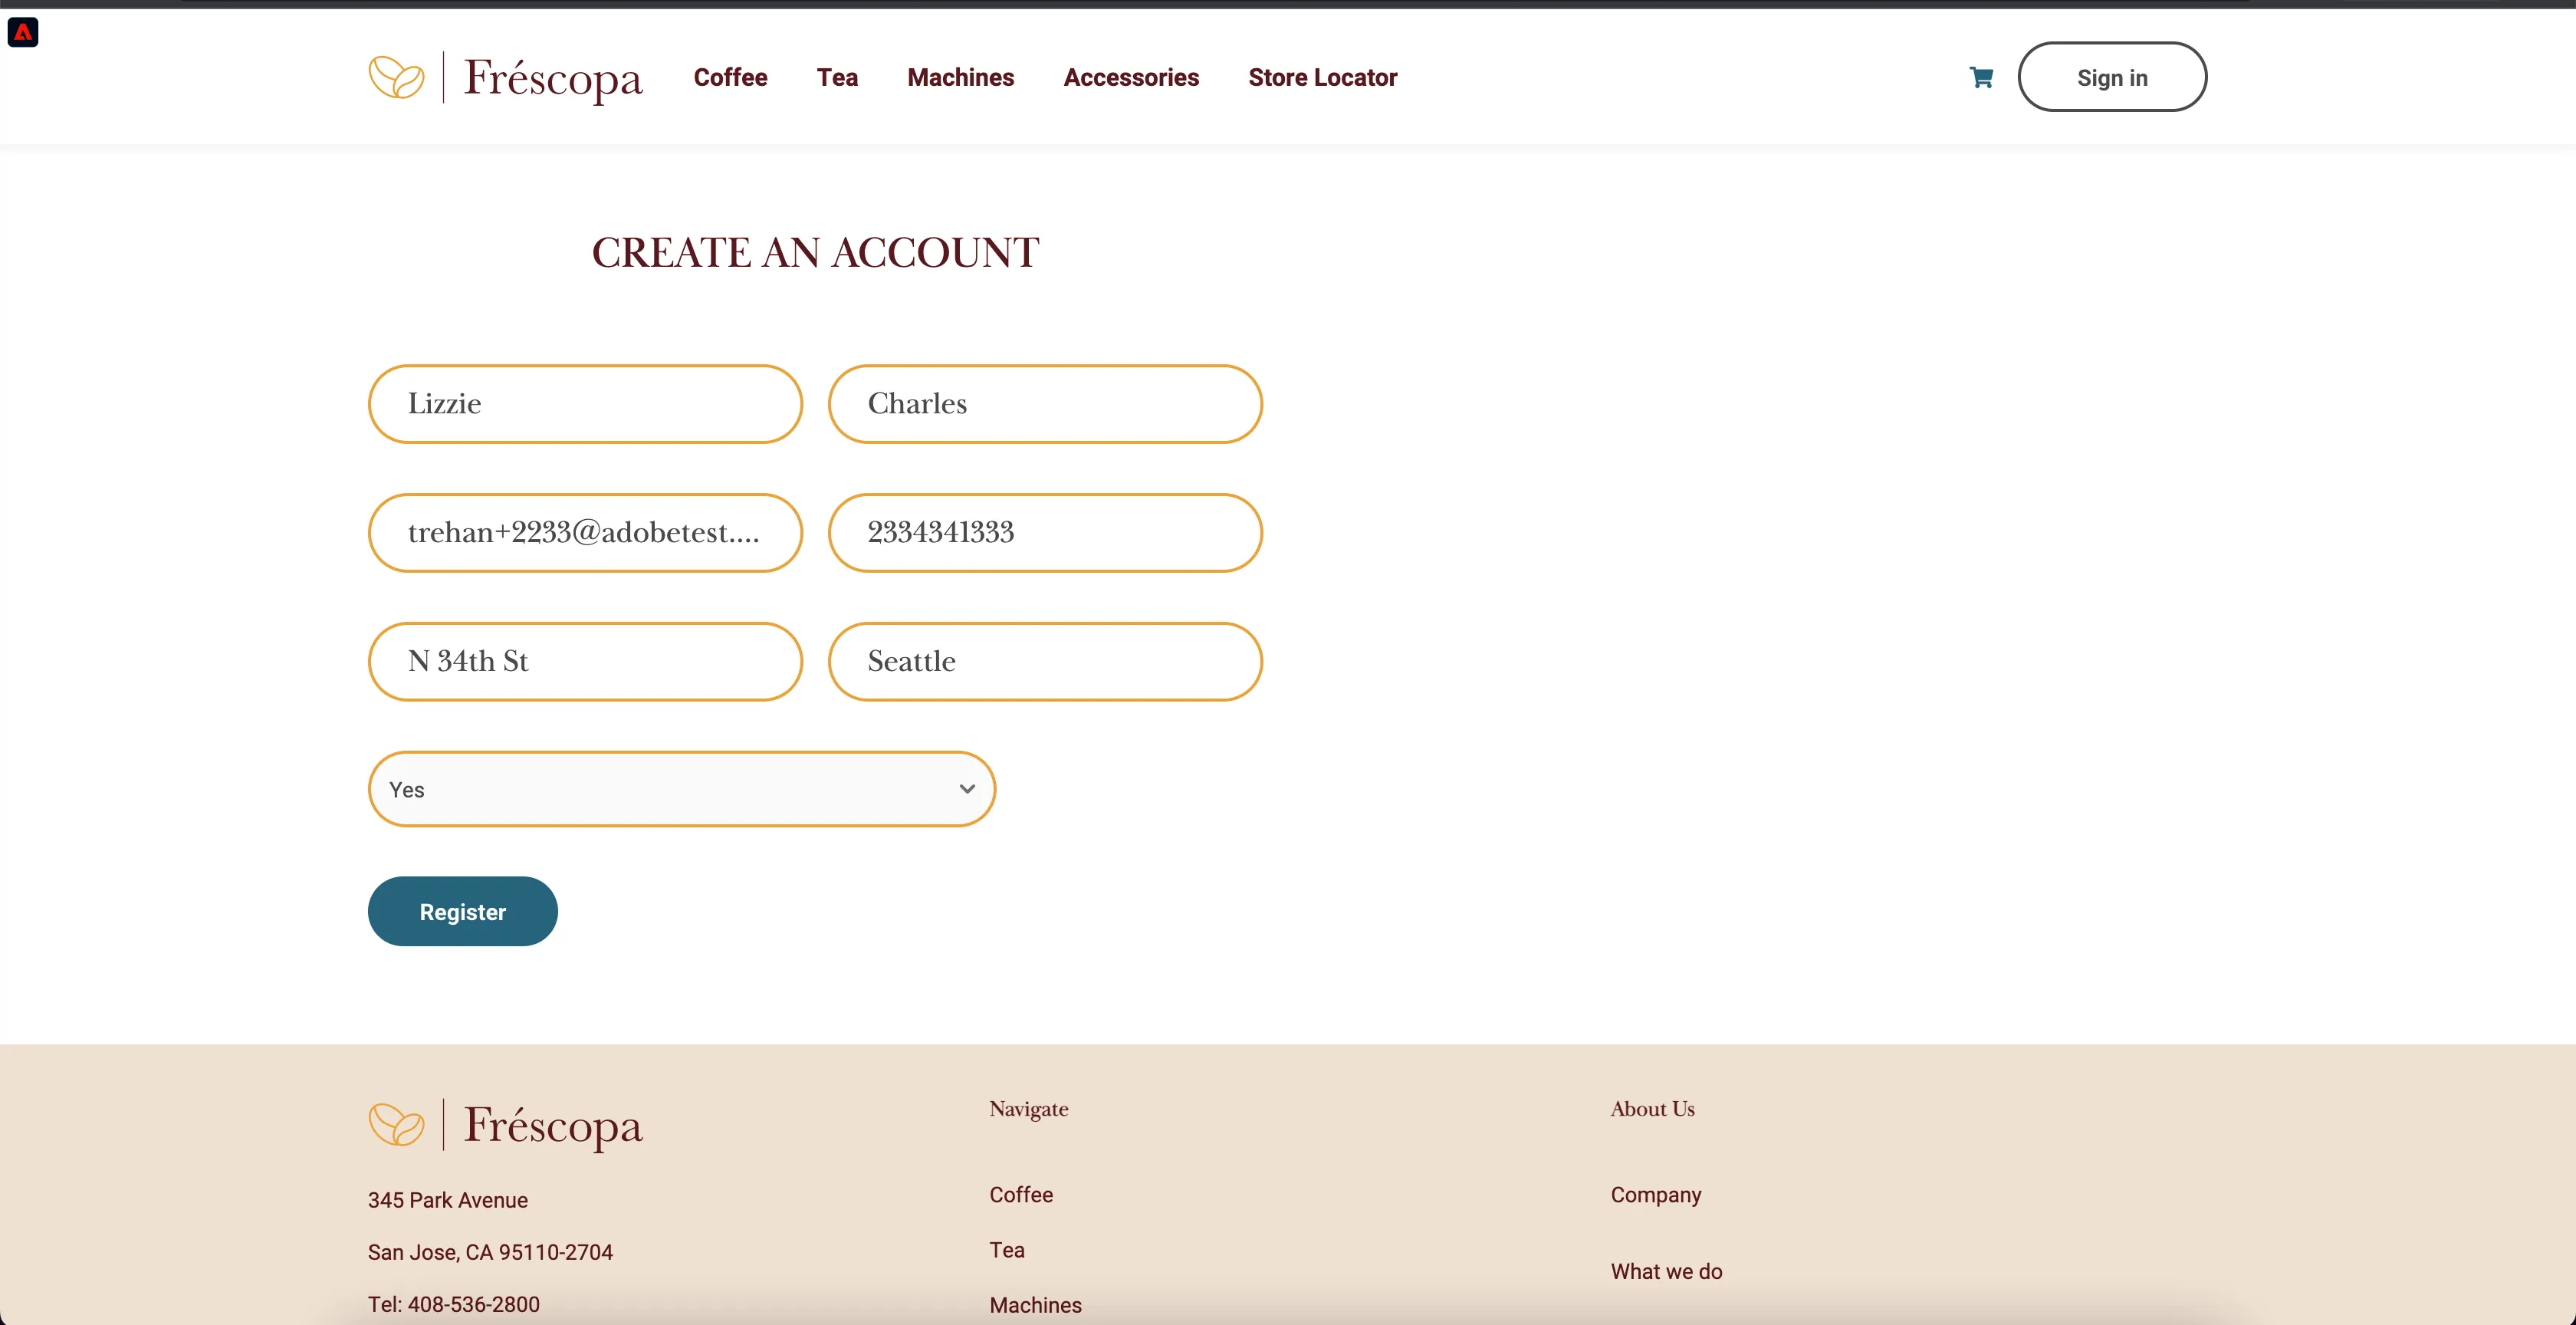Open the Machines navigation menu
Image resolution: width=2576 pixels, height=1325 pixels.
click(x=960, y=77)
